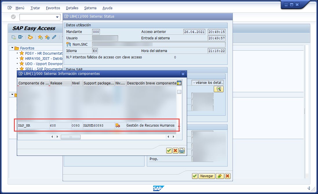Open PDSY - HR Documentation favorite
The image size is (318, 194).
click(43, 53)
